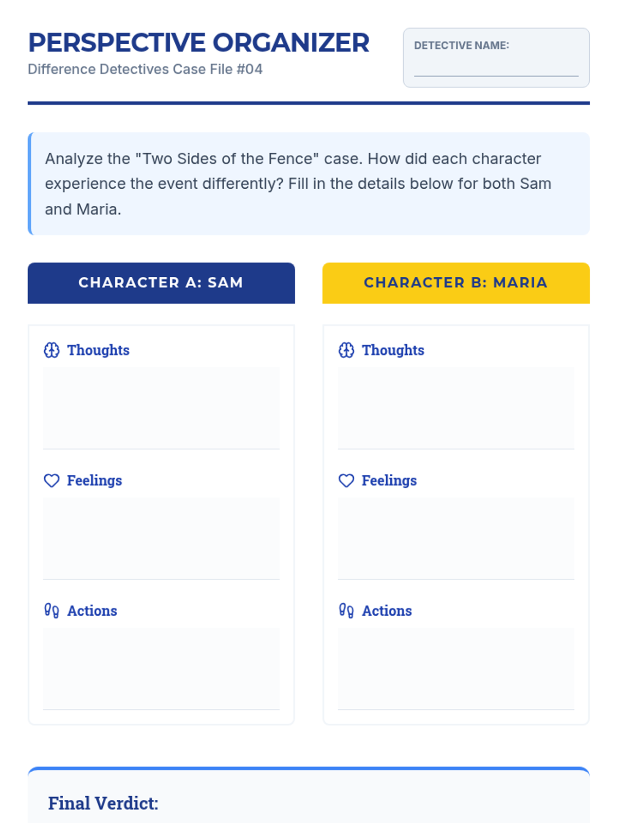Click the heart icon beside Sam's Feelings
Viewport: 617px width, 823px height.
pyautogui.click(x=51, y=480)
